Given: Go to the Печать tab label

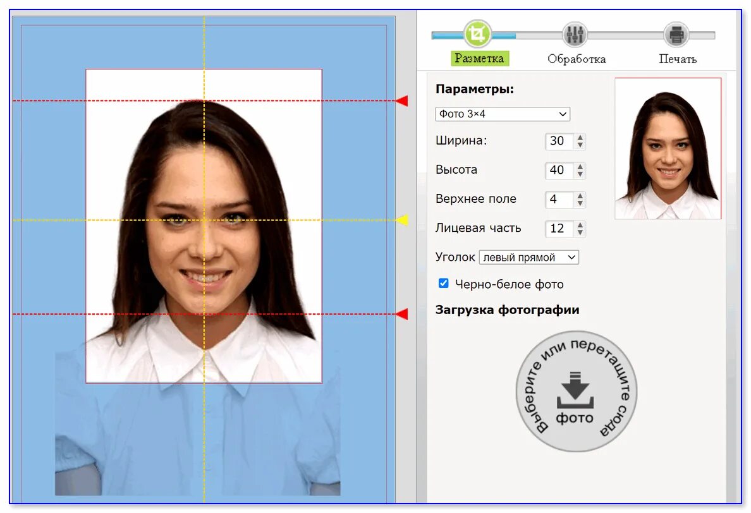Looking at the screenshot, I should pos(678,59).
